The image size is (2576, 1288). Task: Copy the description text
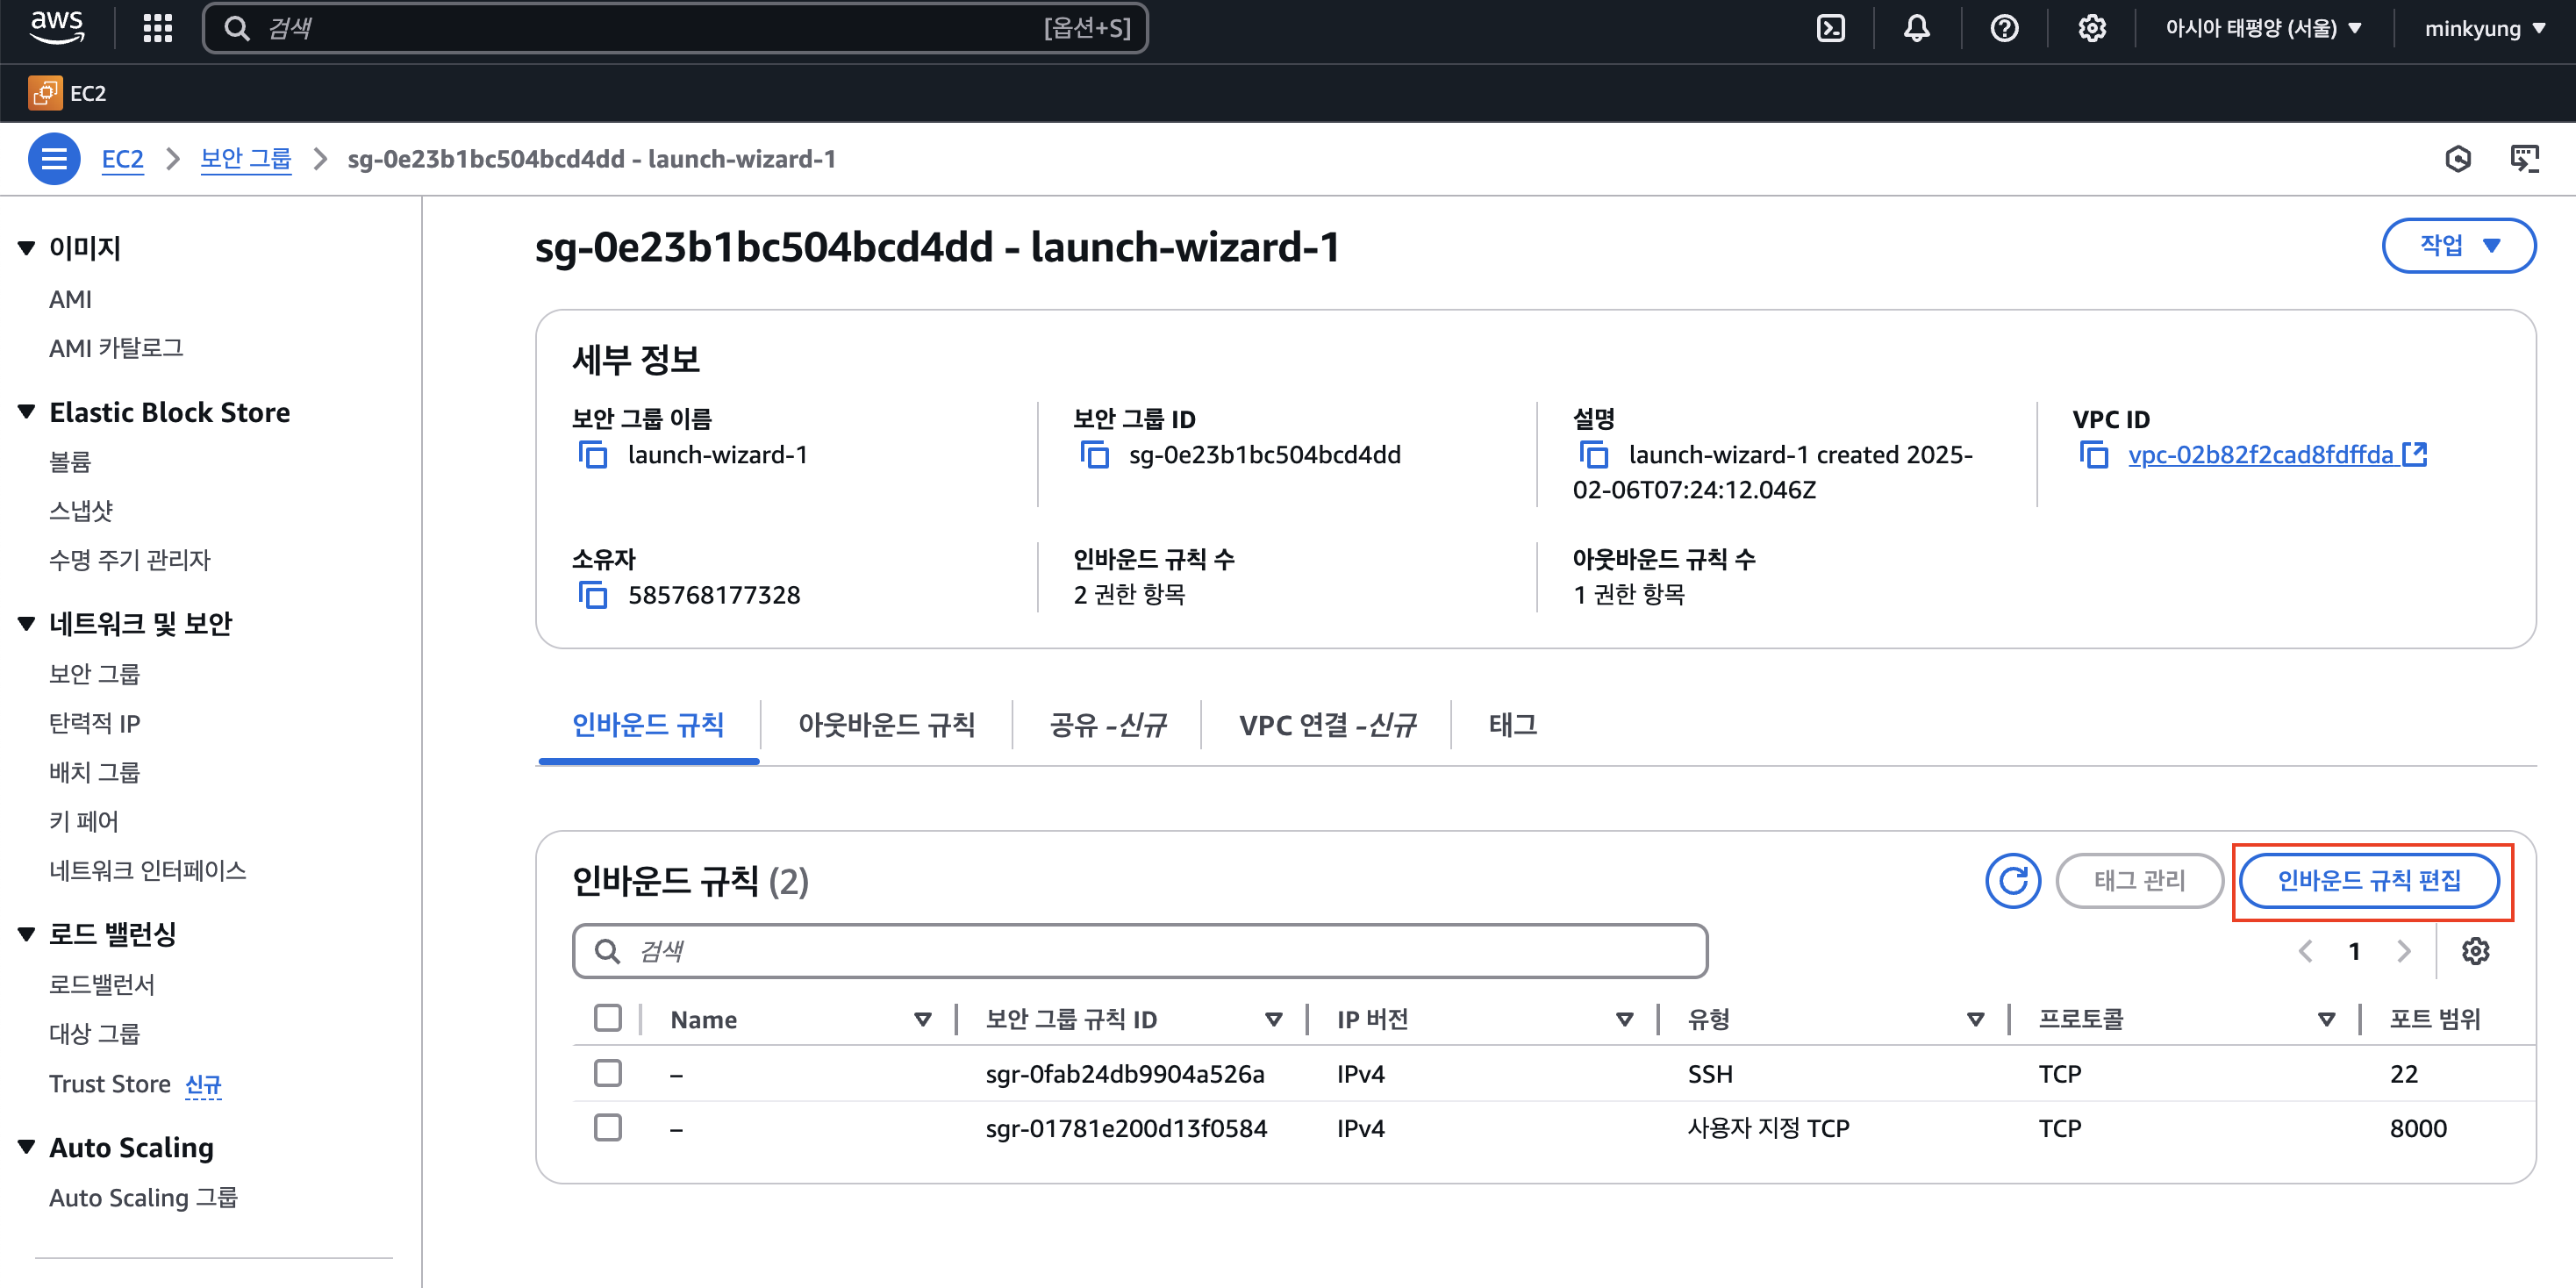[x=1593, y=455]
